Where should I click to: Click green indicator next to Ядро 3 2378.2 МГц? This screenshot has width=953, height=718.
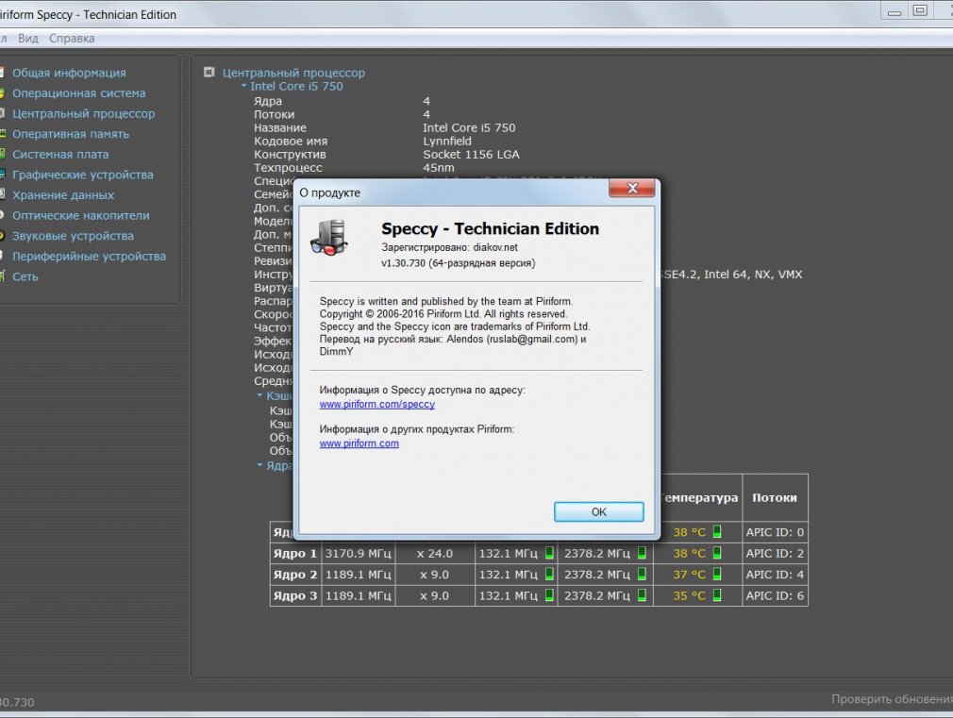coord(642,595)
